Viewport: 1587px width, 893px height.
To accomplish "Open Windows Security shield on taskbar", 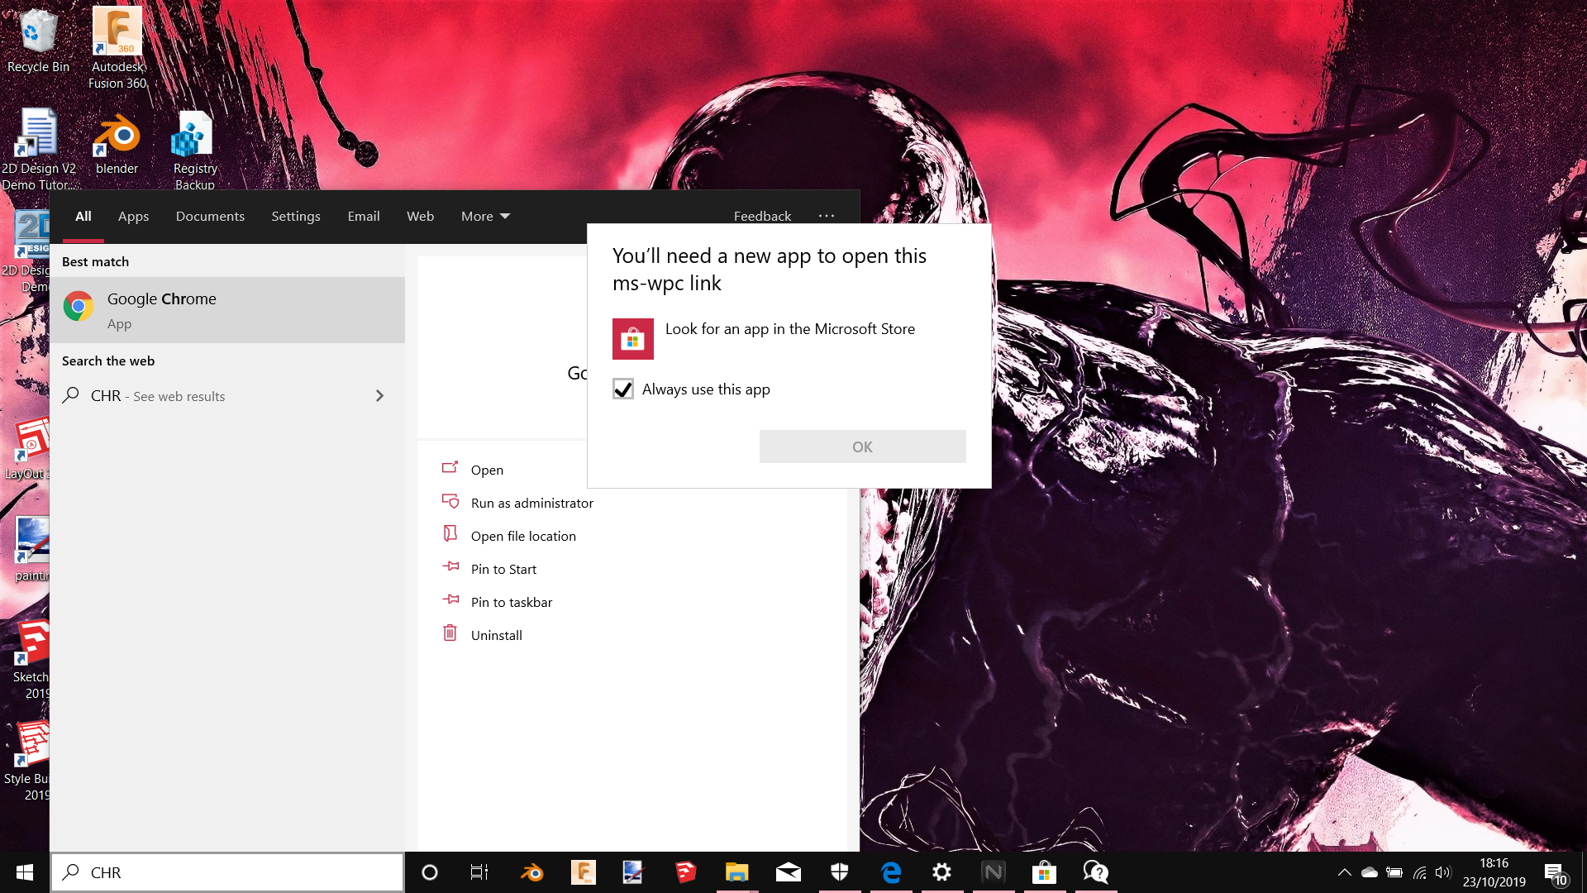I will (839, 872).
